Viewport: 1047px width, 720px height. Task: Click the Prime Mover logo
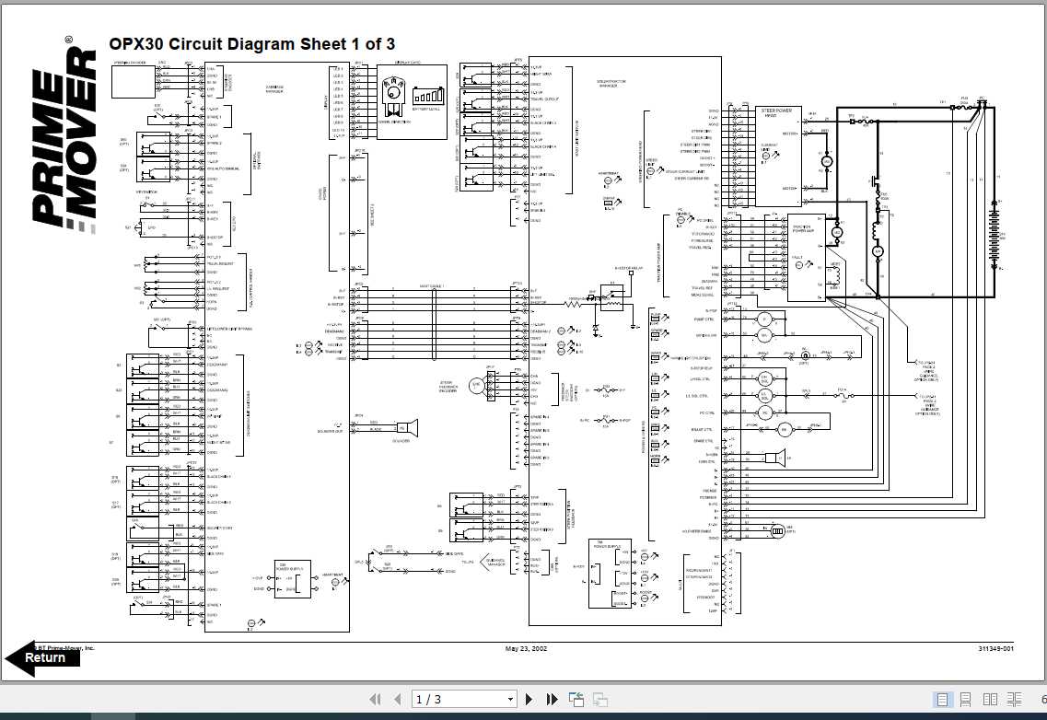click(x=64, y=134)
